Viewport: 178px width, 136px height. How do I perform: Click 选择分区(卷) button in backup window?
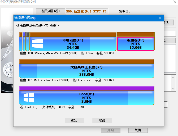50,11
